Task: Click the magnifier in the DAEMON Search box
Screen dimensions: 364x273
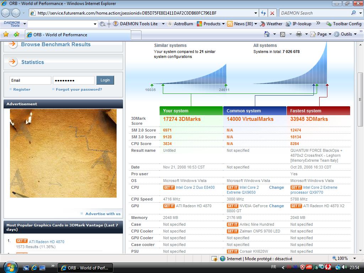Action: click(x=354, y=13)
